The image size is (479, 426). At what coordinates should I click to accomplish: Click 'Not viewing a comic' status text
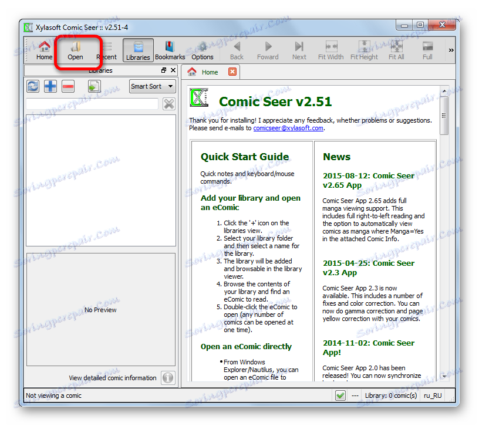click(54, 395)
